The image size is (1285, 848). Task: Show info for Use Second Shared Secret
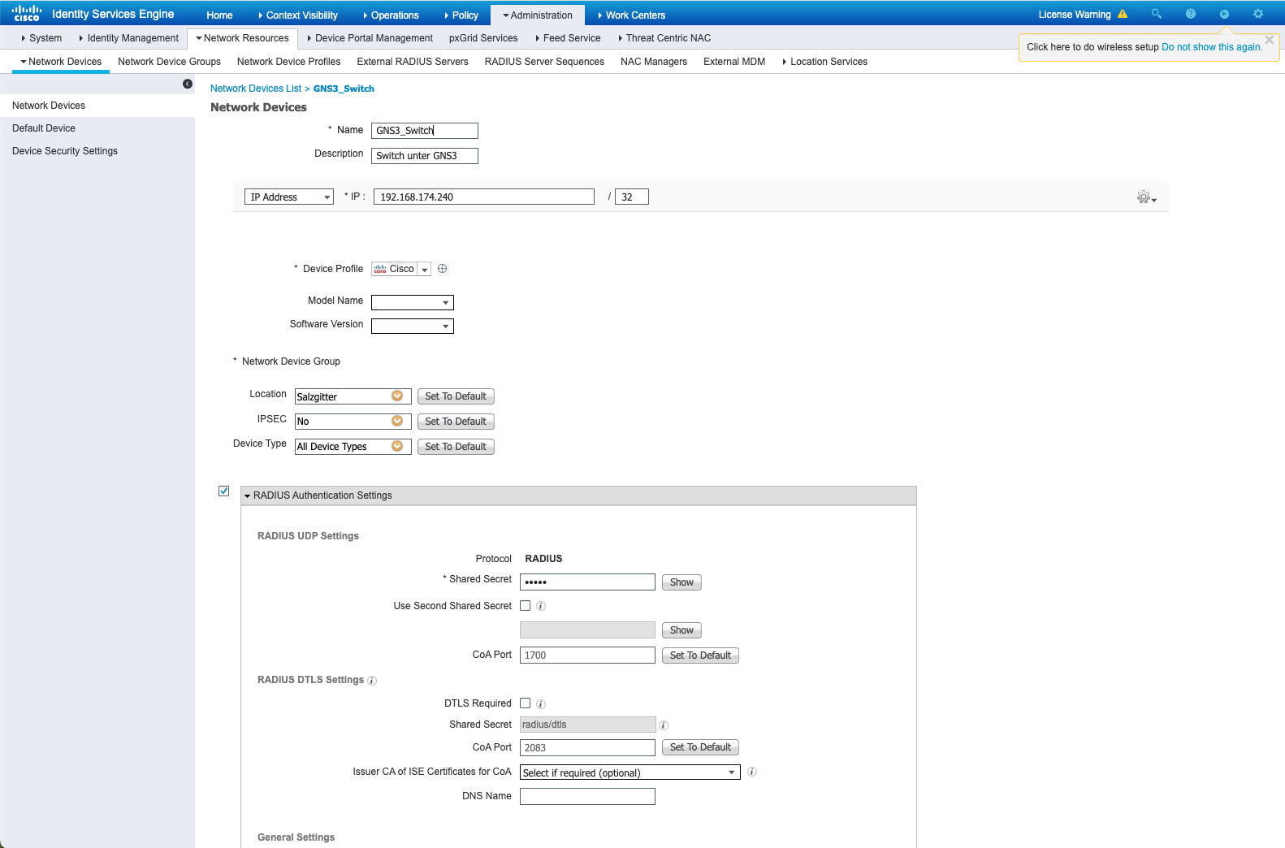[541, 606]
